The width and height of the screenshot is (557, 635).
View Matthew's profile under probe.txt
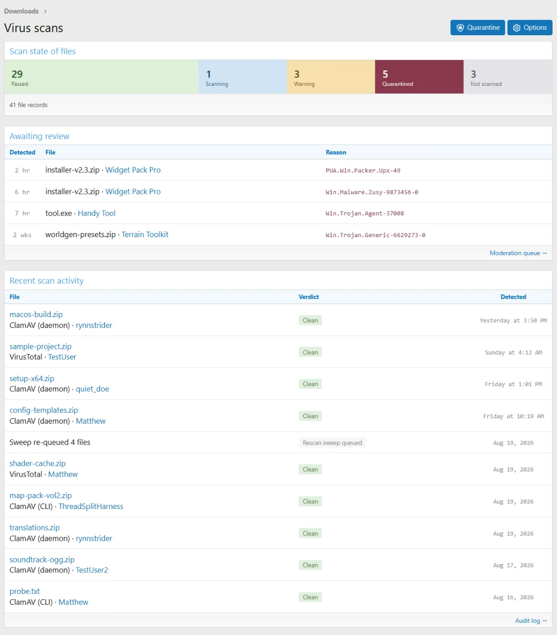[73, 602]
